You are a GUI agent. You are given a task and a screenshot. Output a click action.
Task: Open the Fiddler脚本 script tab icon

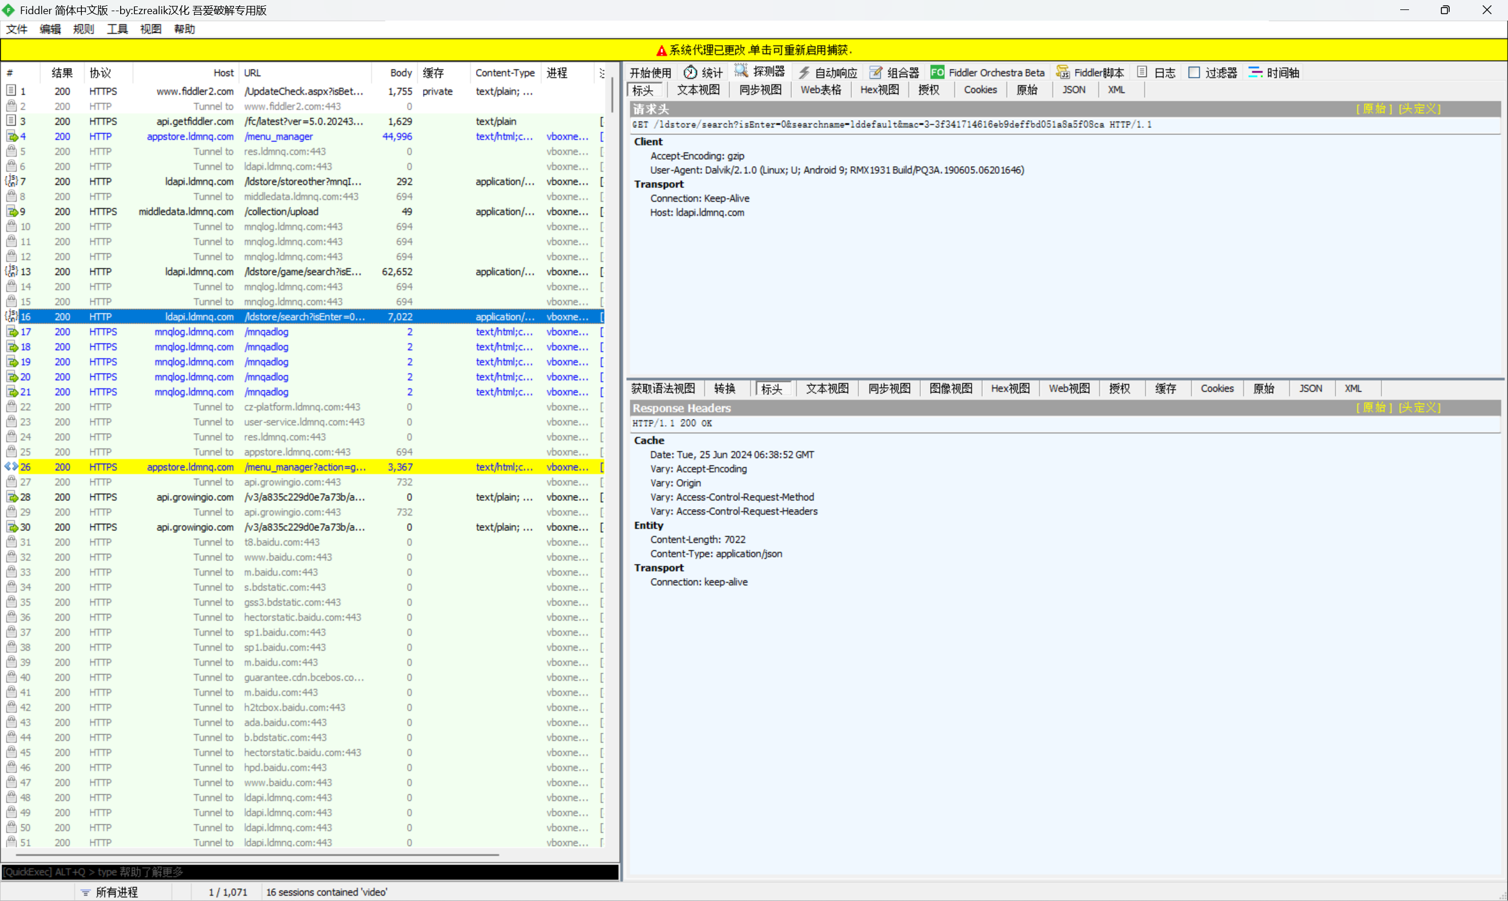pyautogui.click(x=1063, y=72)
